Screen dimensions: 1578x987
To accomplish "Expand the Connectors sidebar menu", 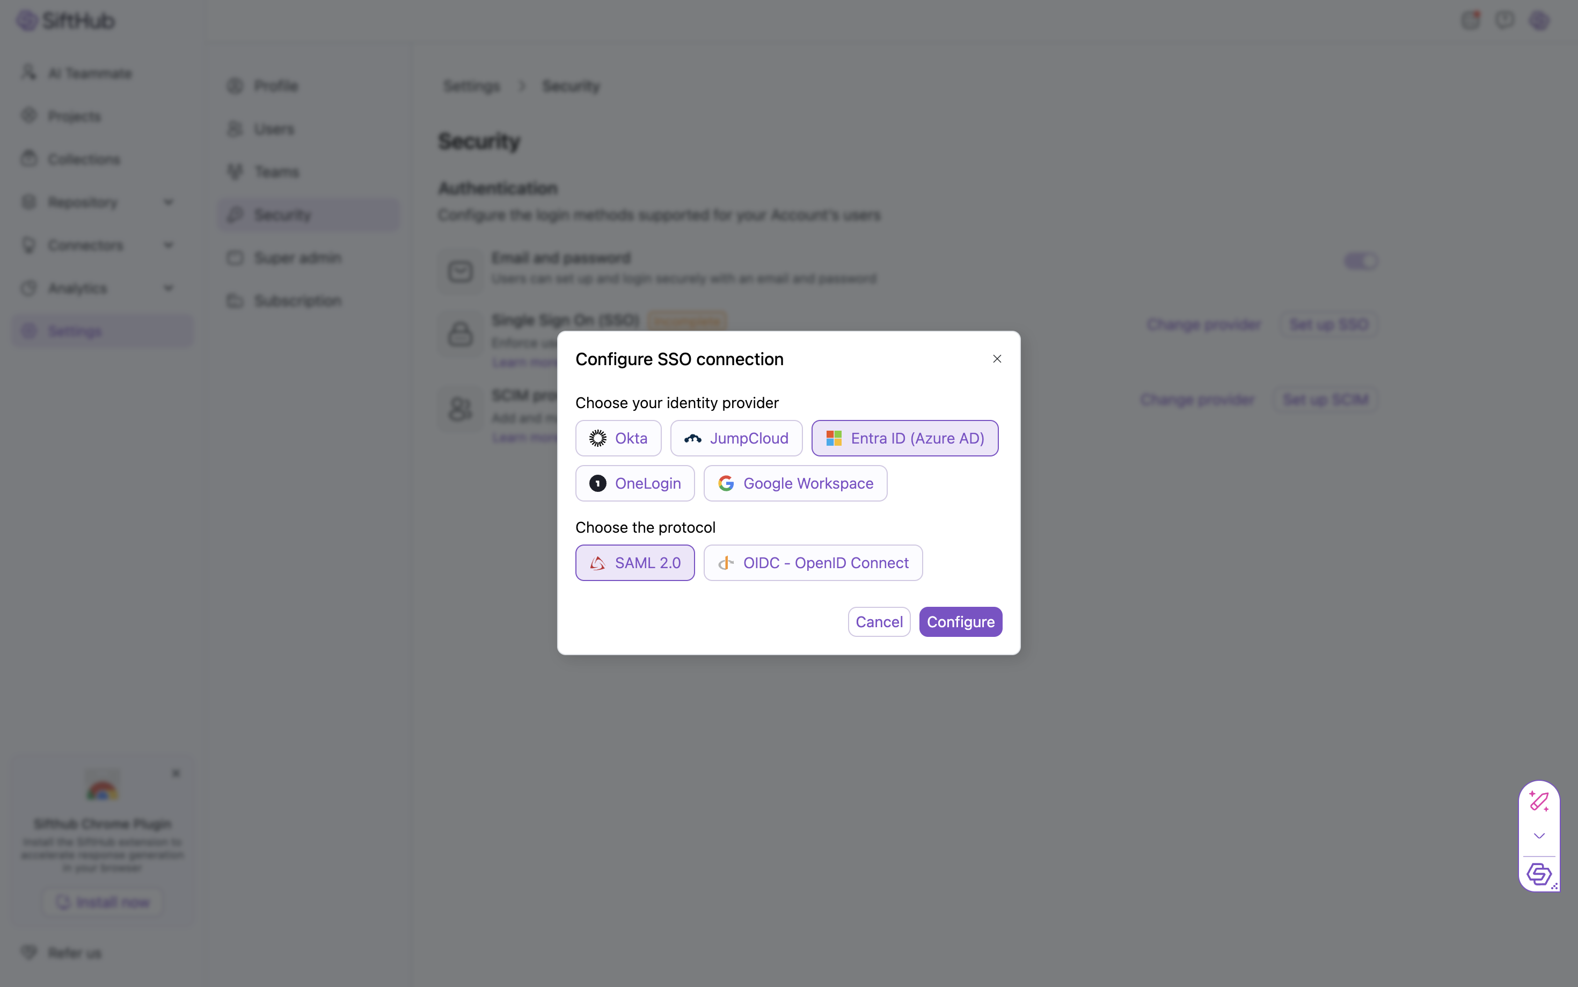I will [169, 245].
